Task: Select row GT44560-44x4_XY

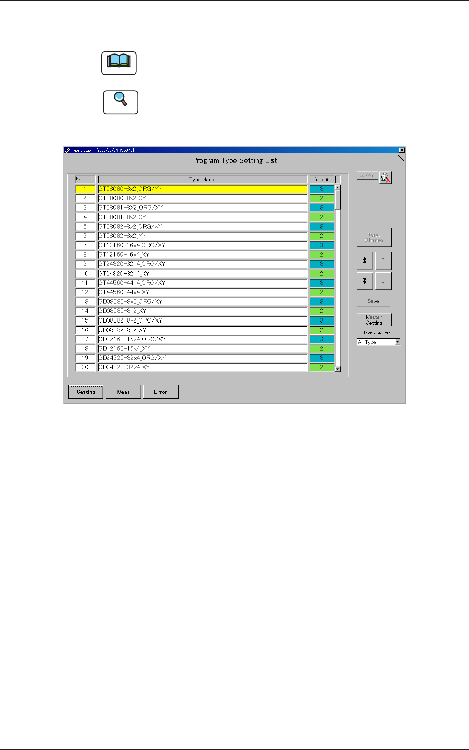Action: 203,292
